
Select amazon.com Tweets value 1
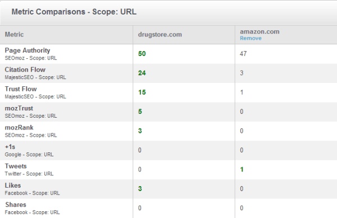(x=242, y=169)
